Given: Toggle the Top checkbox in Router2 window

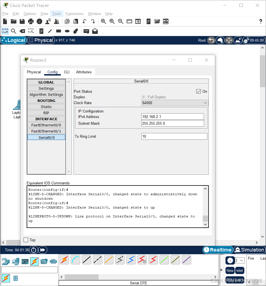Looking at the screenshot, I should [26, 240].
